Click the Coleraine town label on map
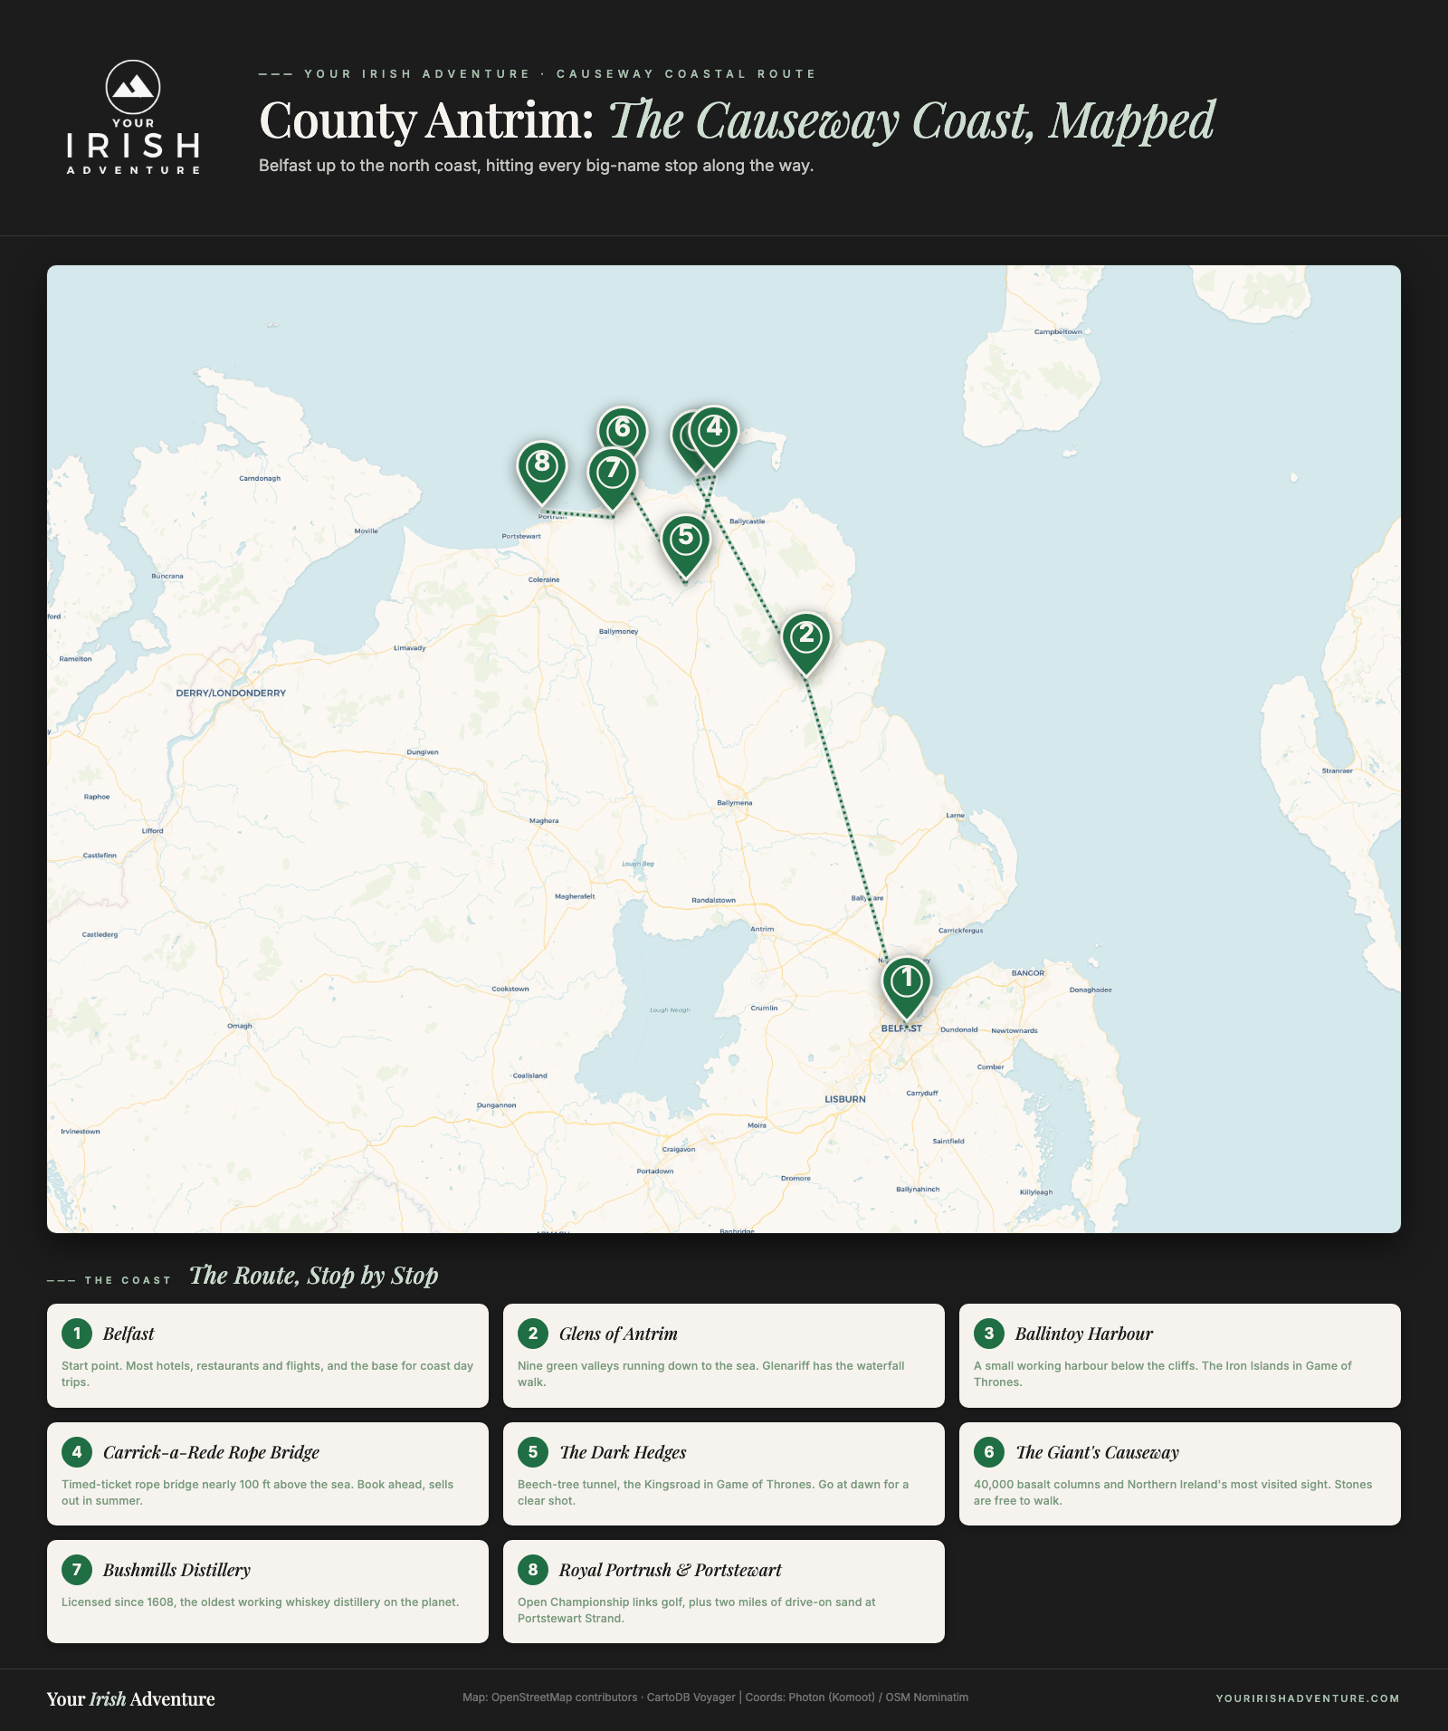 [x=544, y=579]
